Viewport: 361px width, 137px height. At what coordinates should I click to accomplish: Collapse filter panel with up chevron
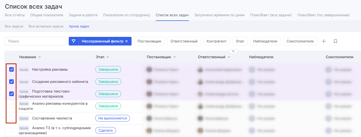pyautogui.click(x=233, y=51)
